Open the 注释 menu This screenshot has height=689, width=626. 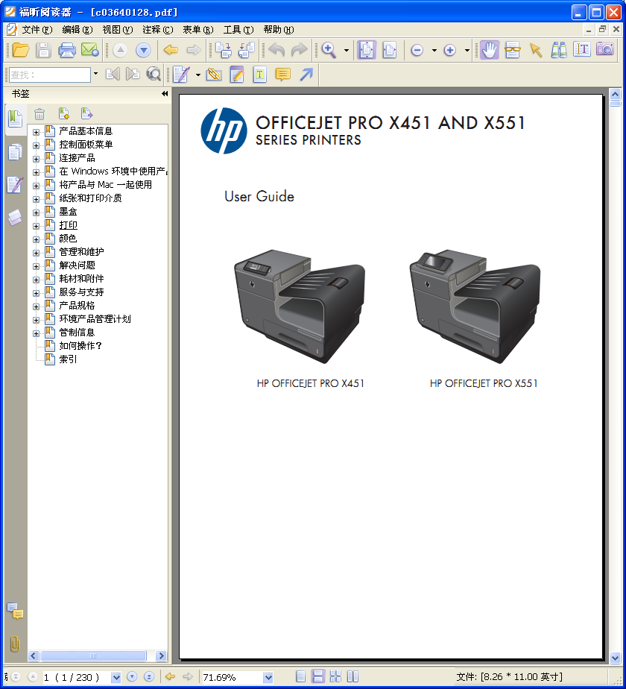pos(158,29)
